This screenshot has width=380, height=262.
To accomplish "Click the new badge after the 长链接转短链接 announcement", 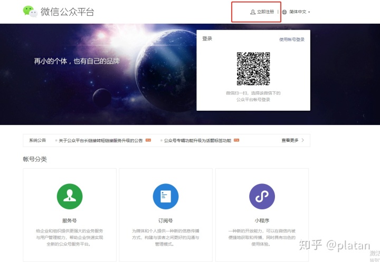I will pos(148,140).
